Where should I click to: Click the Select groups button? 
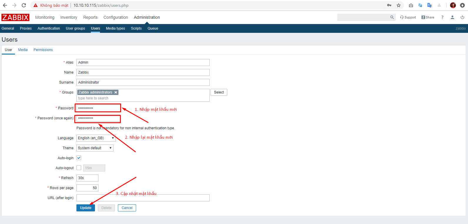click(x=219, y=92)
